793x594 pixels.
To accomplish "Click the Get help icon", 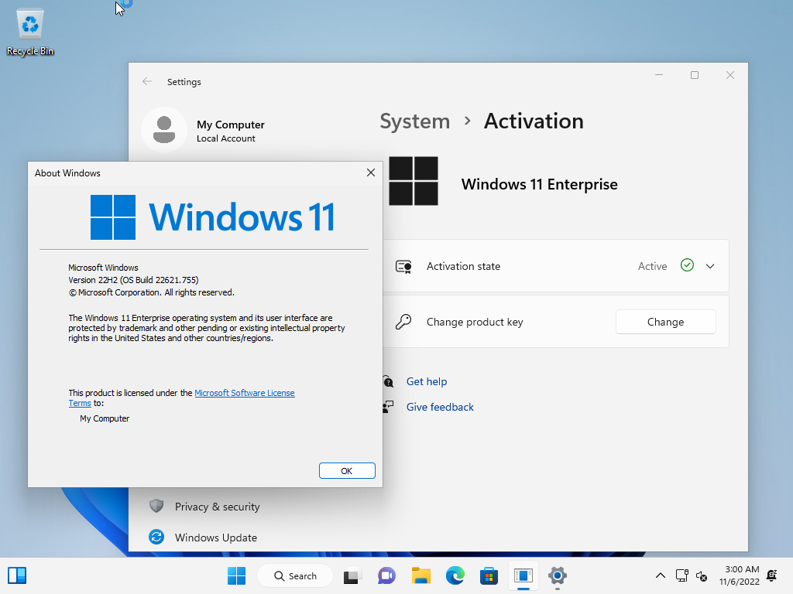I will 388,381.
